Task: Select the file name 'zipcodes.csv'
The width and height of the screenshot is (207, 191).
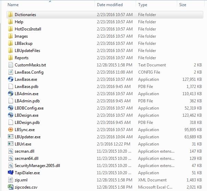Action: [26, 187]
